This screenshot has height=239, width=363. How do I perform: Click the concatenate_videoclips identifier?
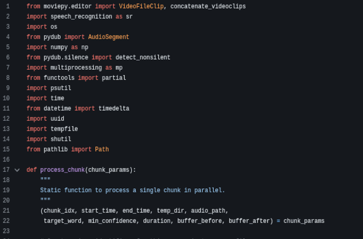[x=208, y=7]
